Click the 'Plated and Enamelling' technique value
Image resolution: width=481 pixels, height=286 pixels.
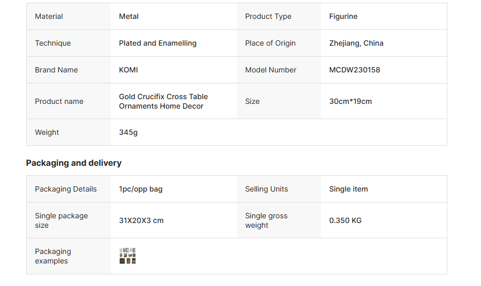(158, 43)
